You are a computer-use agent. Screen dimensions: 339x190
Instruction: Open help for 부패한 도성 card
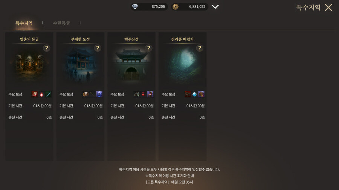(98, 48)
